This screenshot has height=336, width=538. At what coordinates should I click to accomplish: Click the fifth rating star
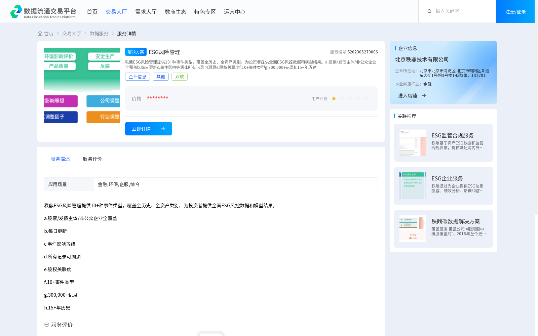[366, 98]
